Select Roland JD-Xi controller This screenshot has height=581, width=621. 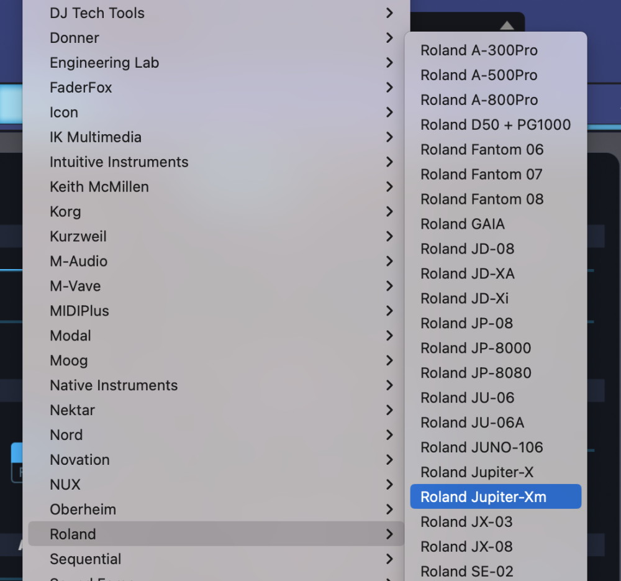pyautogui.click(x=464, y=298)
